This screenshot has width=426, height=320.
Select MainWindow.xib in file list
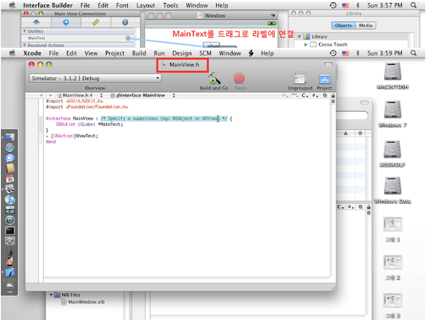(83, 302)
